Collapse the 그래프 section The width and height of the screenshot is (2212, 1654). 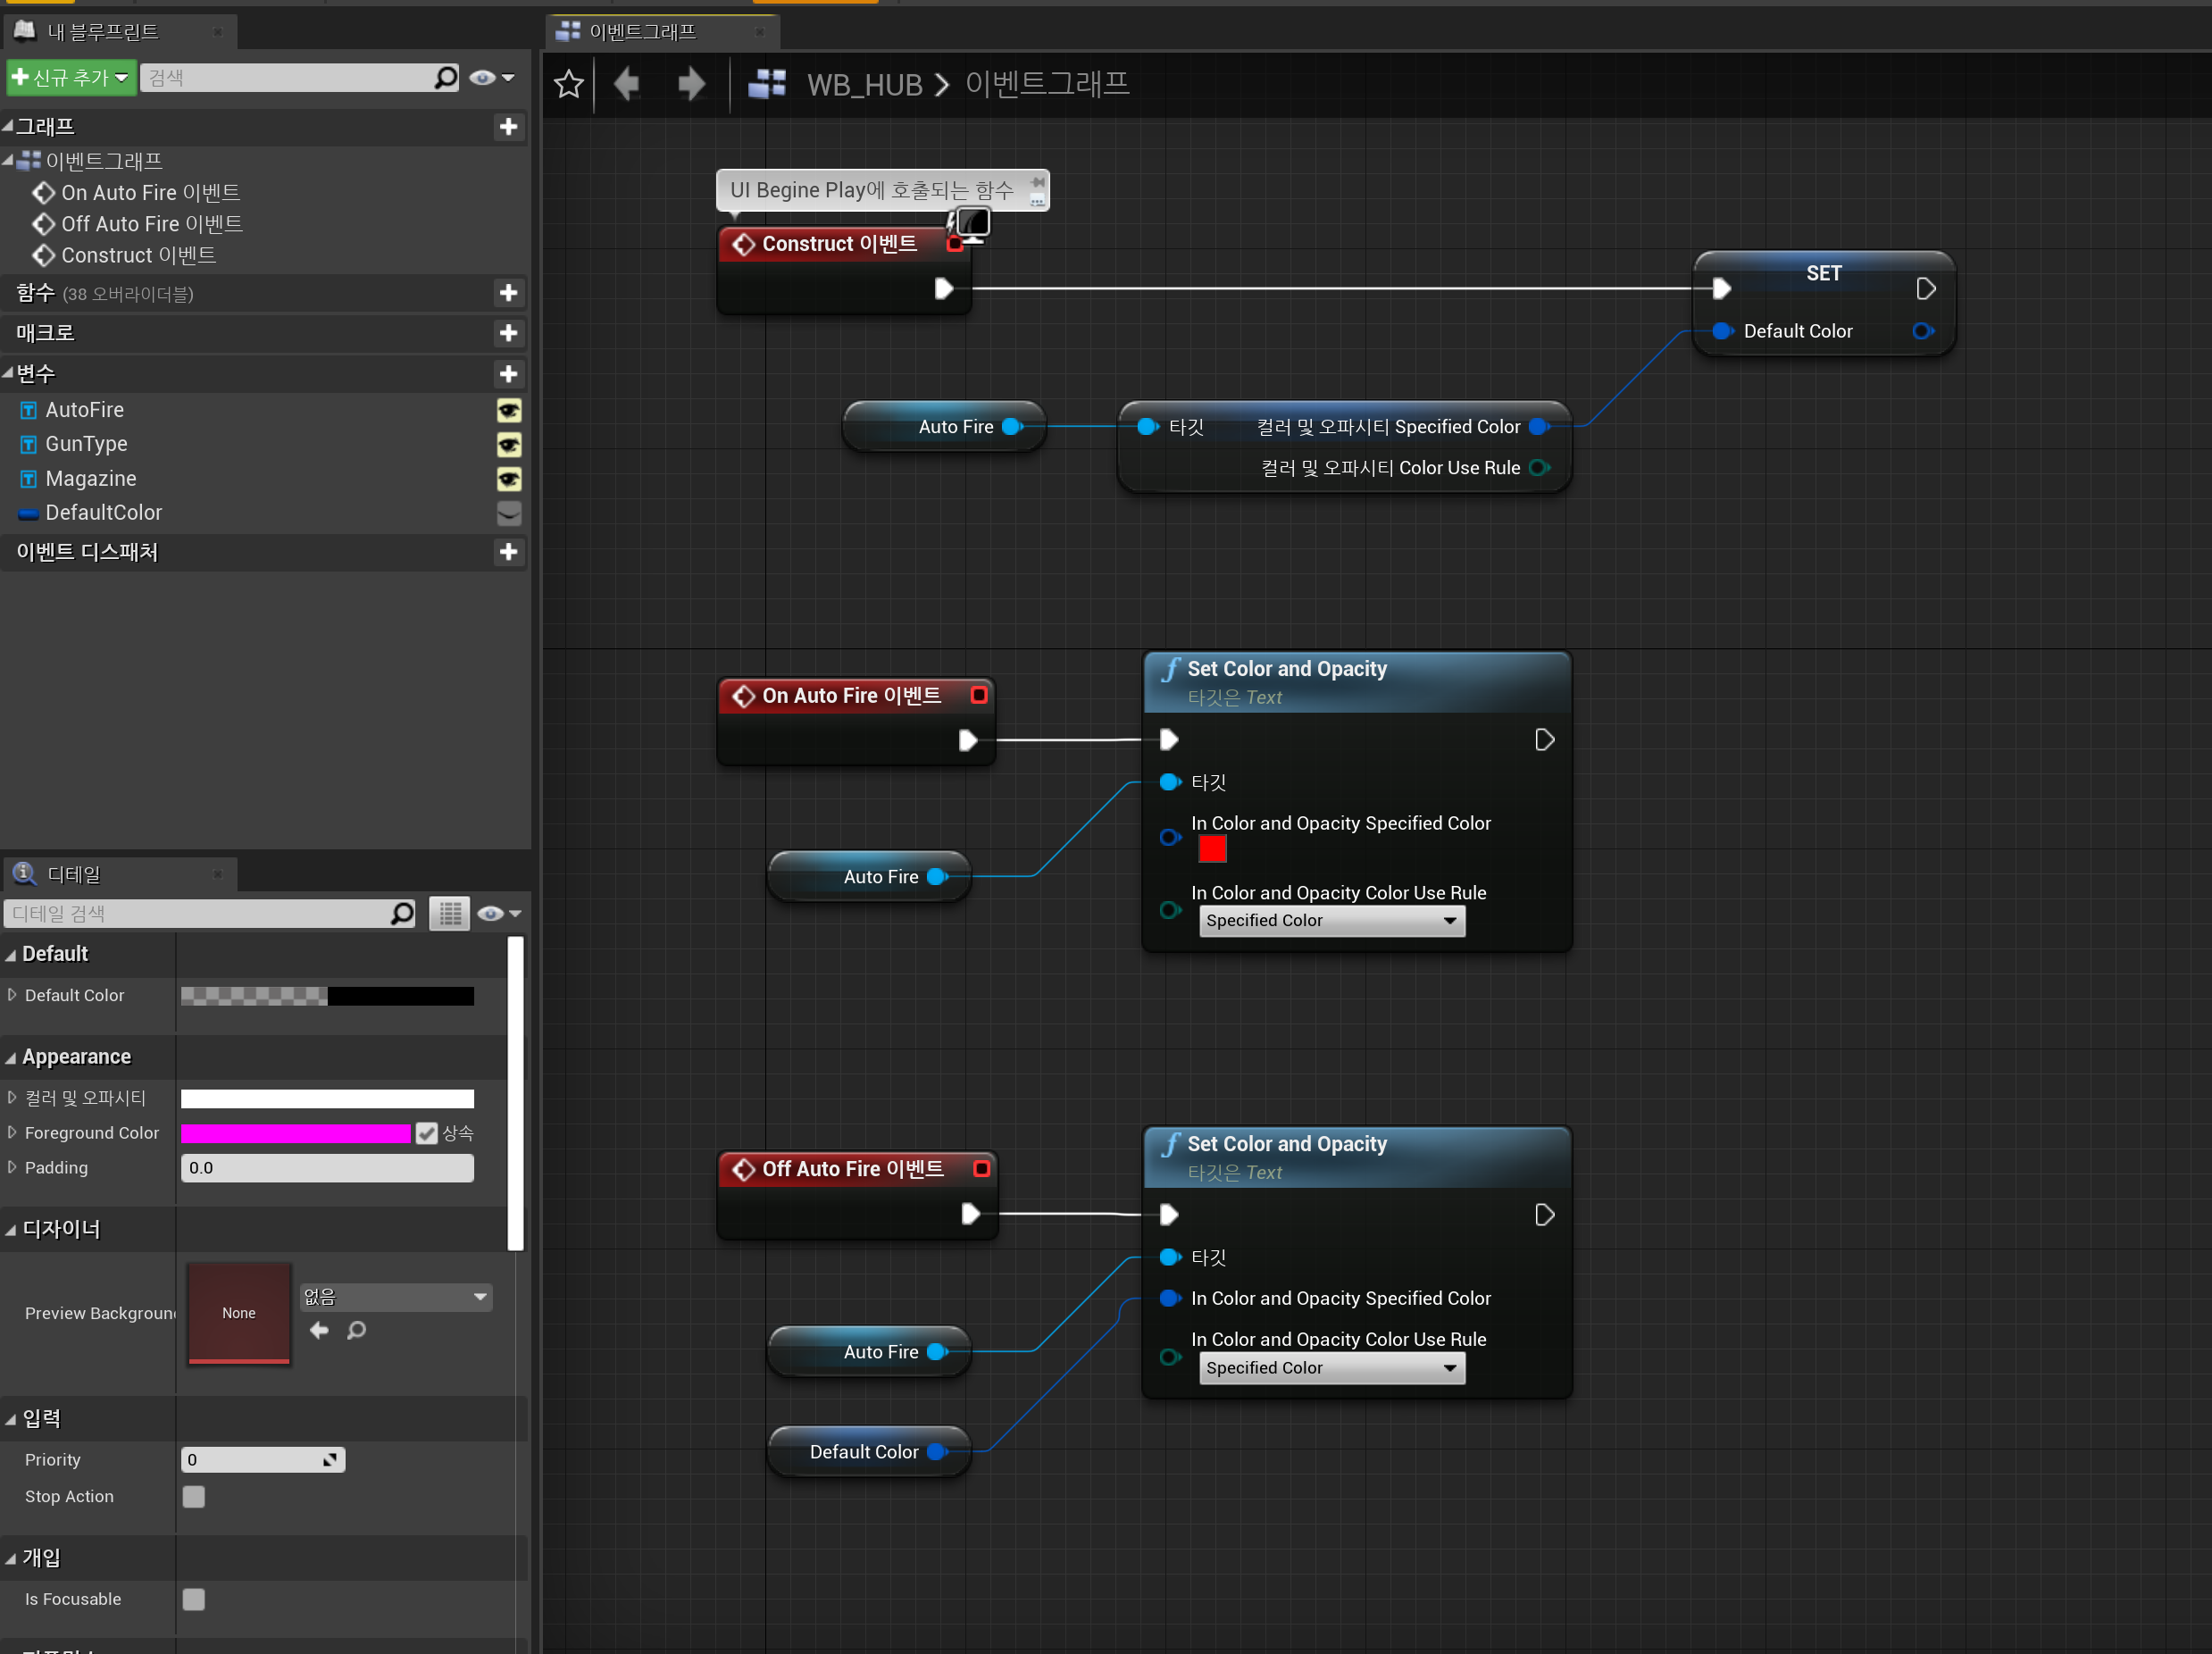click(8, 126)
